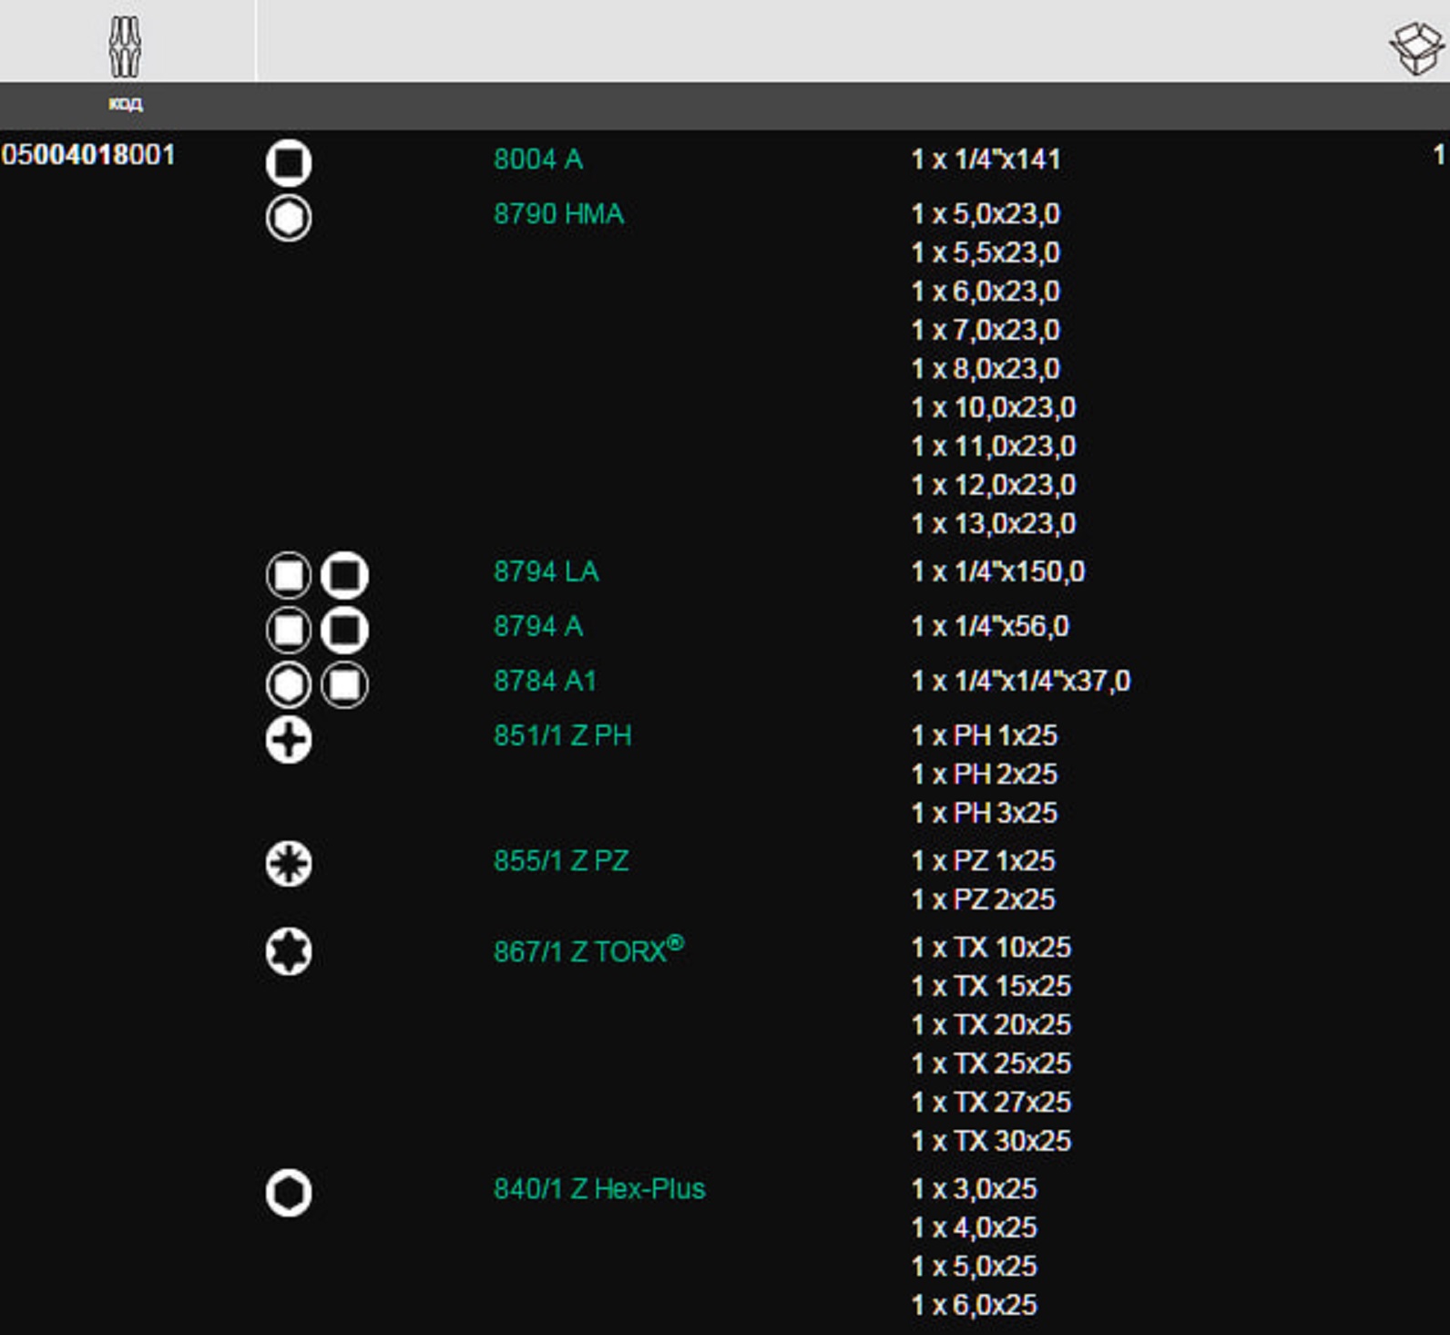Open the 8794 LA product link
Viewport: 1450px width, 1335px height.
point(546,571)
